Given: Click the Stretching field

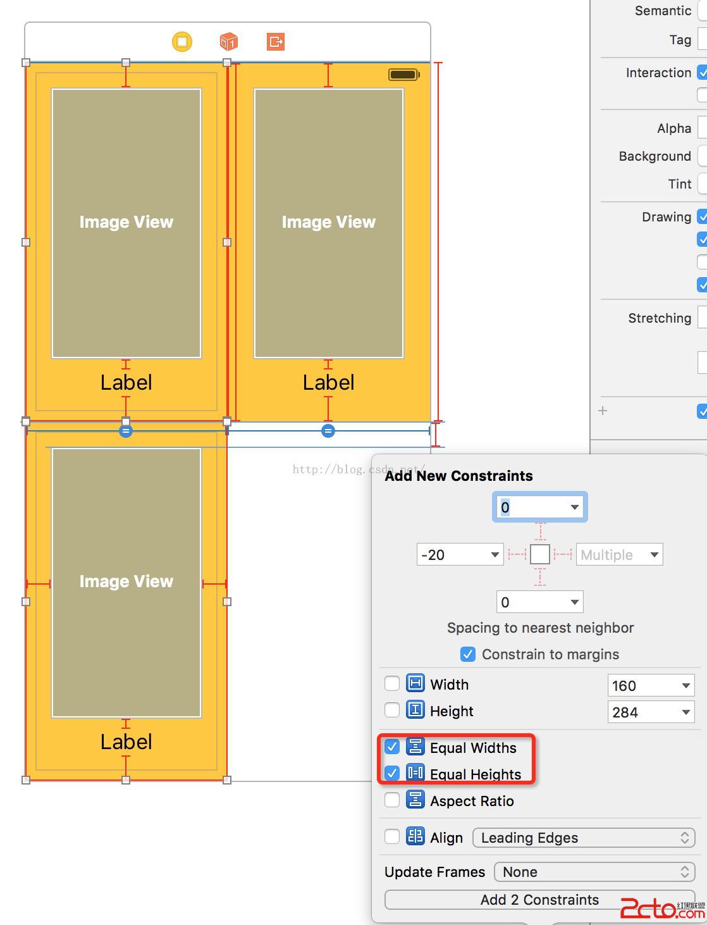Looking at the screenshot, I should pos(702,318).
